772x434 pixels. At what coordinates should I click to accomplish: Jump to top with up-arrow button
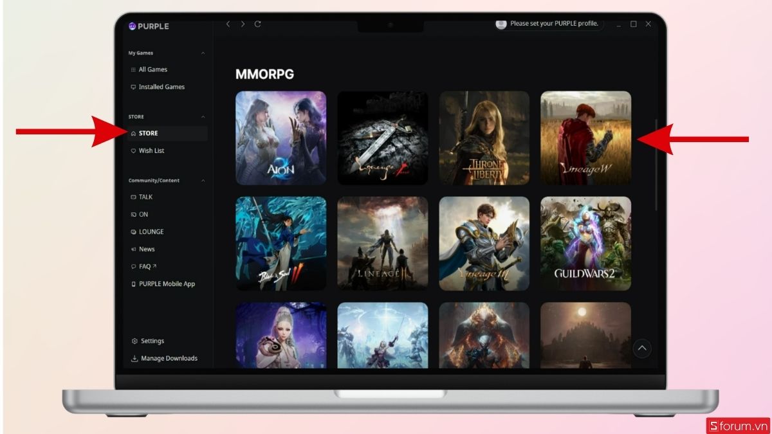642,348
